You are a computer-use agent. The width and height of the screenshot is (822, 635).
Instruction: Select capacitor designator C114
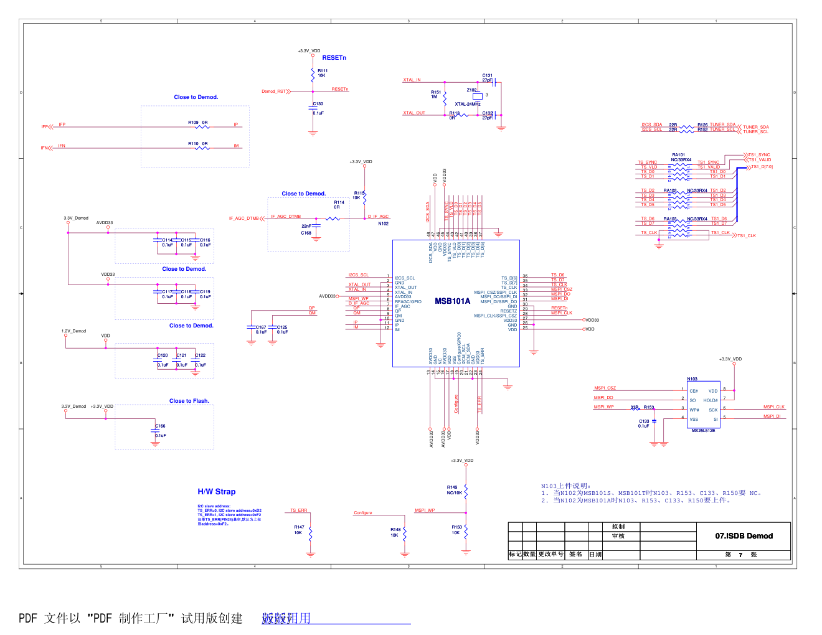coord(168,240)
